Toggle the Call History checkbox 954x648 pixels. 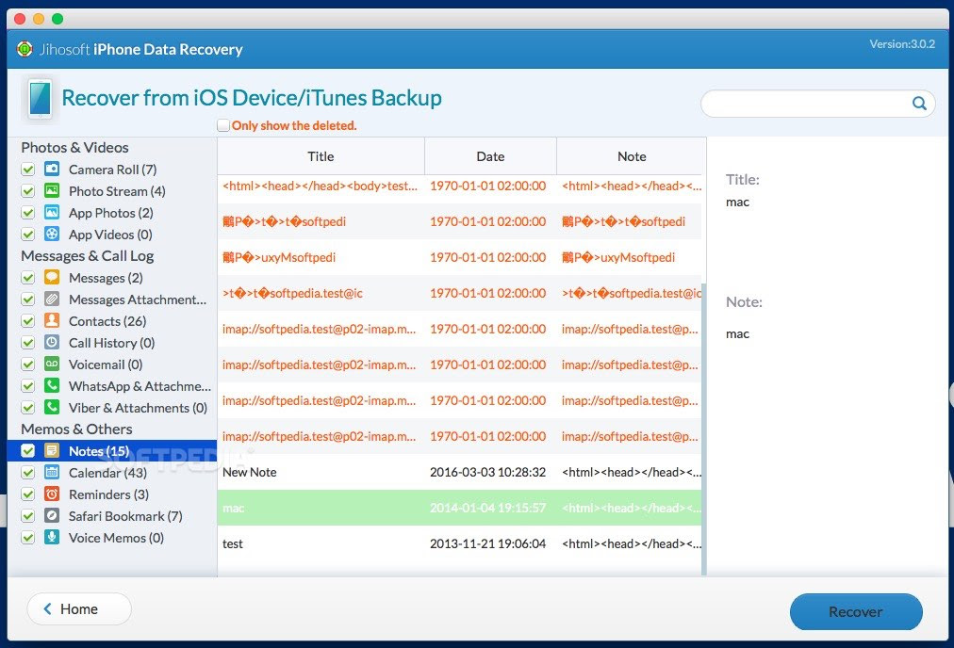(x=28, y=343)
